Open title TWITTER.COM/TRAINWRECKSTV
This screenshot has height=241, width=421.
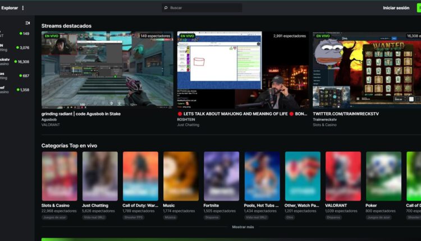(346, 114)
